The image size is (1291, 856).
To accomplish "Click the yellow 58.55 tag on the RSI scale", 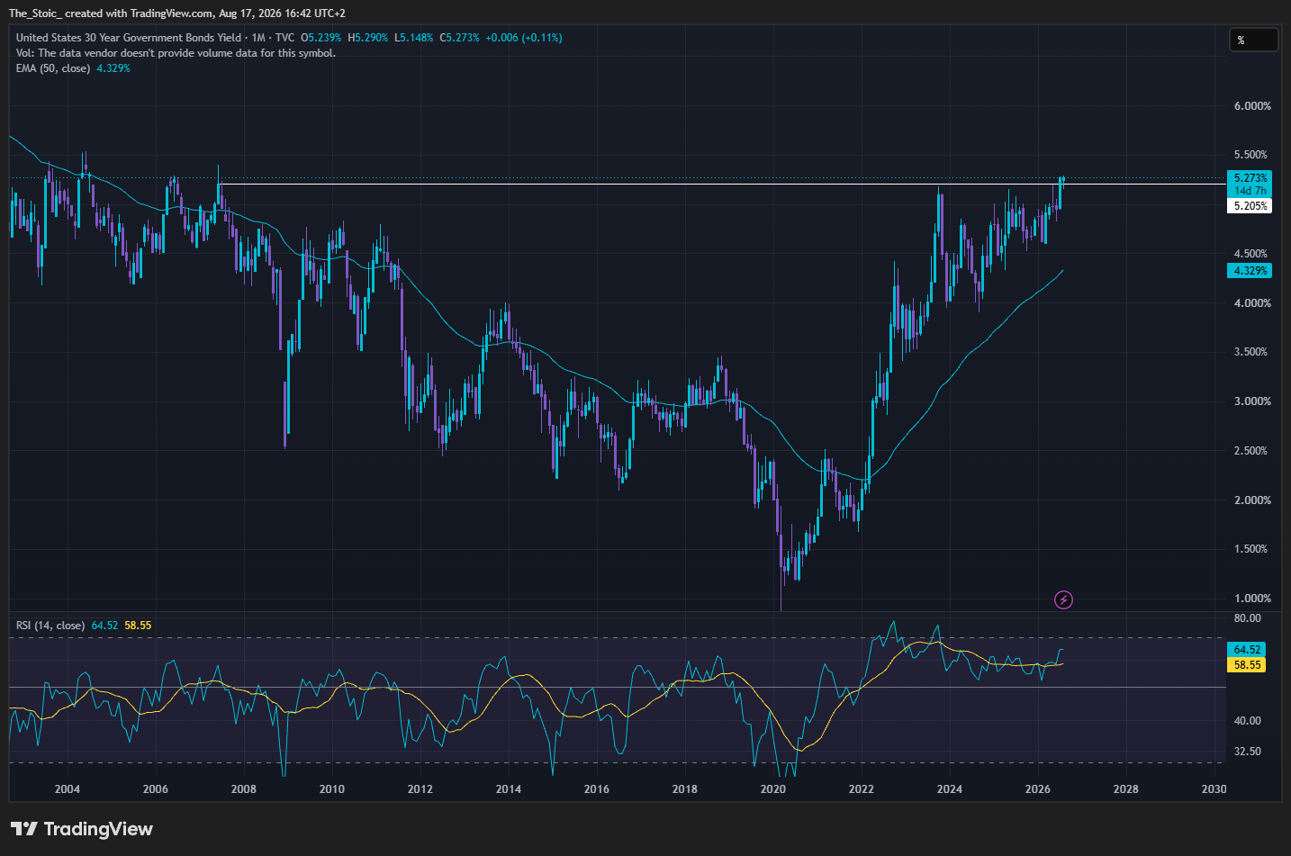I will [x=1246, y=665].
